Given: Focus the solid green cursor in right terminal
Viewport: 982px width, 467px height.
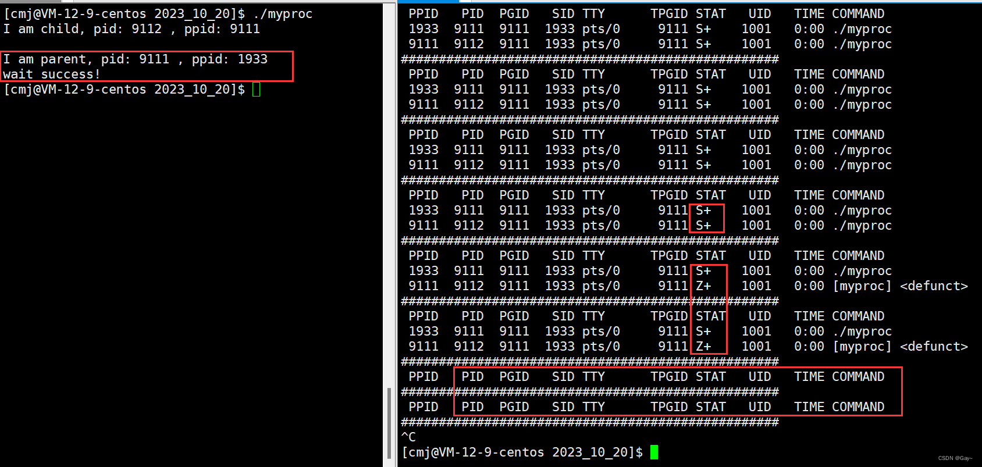Looking at the screenshot, I should [654, 452].
